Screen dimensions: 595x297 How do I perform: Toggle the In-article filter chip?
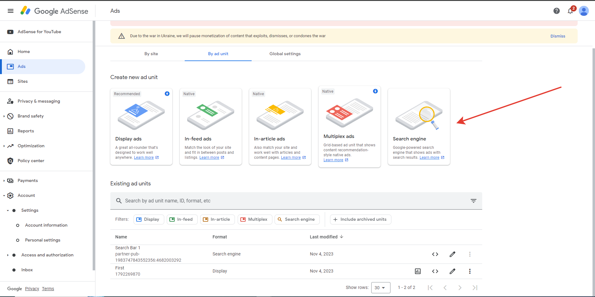pyautogui.click(x=218, y=219)
